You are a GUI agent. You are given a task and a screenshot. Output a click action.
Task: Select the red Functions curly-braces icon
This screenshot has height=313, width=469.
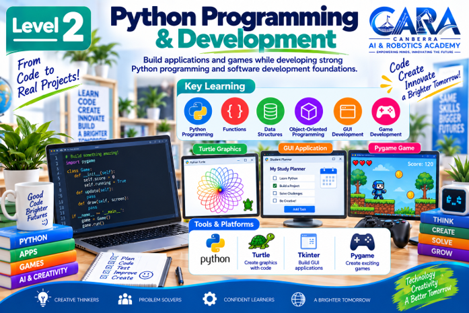[x=235, y=111]
